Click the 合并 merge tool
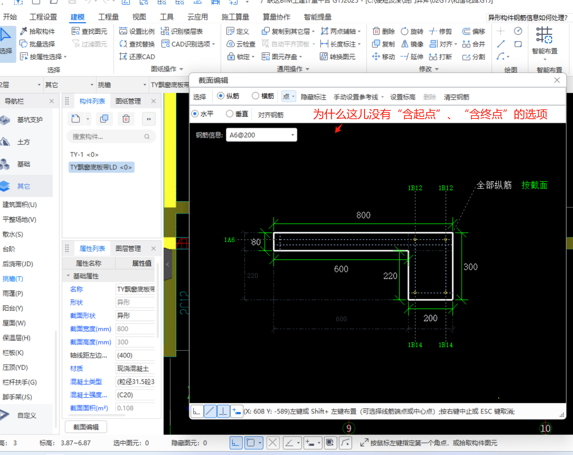 coord(474,44)
